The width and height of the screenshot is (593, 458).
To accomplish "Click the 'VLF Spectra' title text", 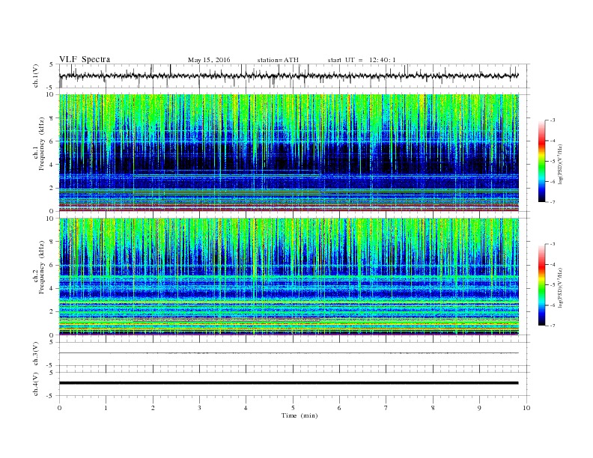I will (85, 59).
